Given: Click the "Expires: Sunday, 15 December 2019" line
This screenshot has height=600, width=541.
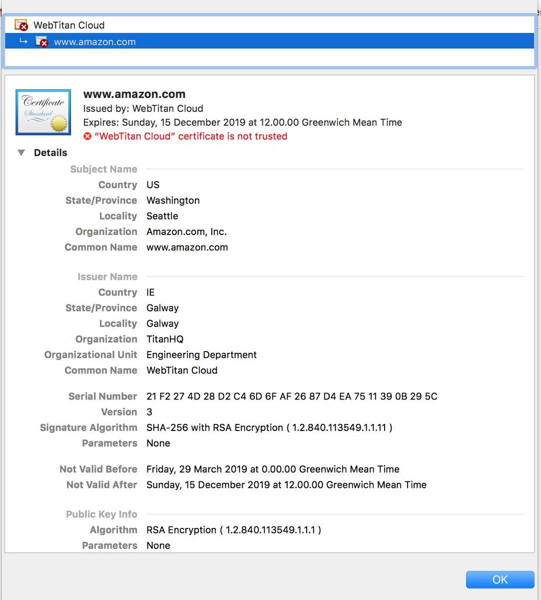Looking at the screenshot, I should point(242,122).
